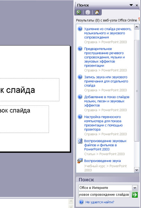Click the results list scrollbar thumb
Screen dimensions: 141x208
click(136, 91)
